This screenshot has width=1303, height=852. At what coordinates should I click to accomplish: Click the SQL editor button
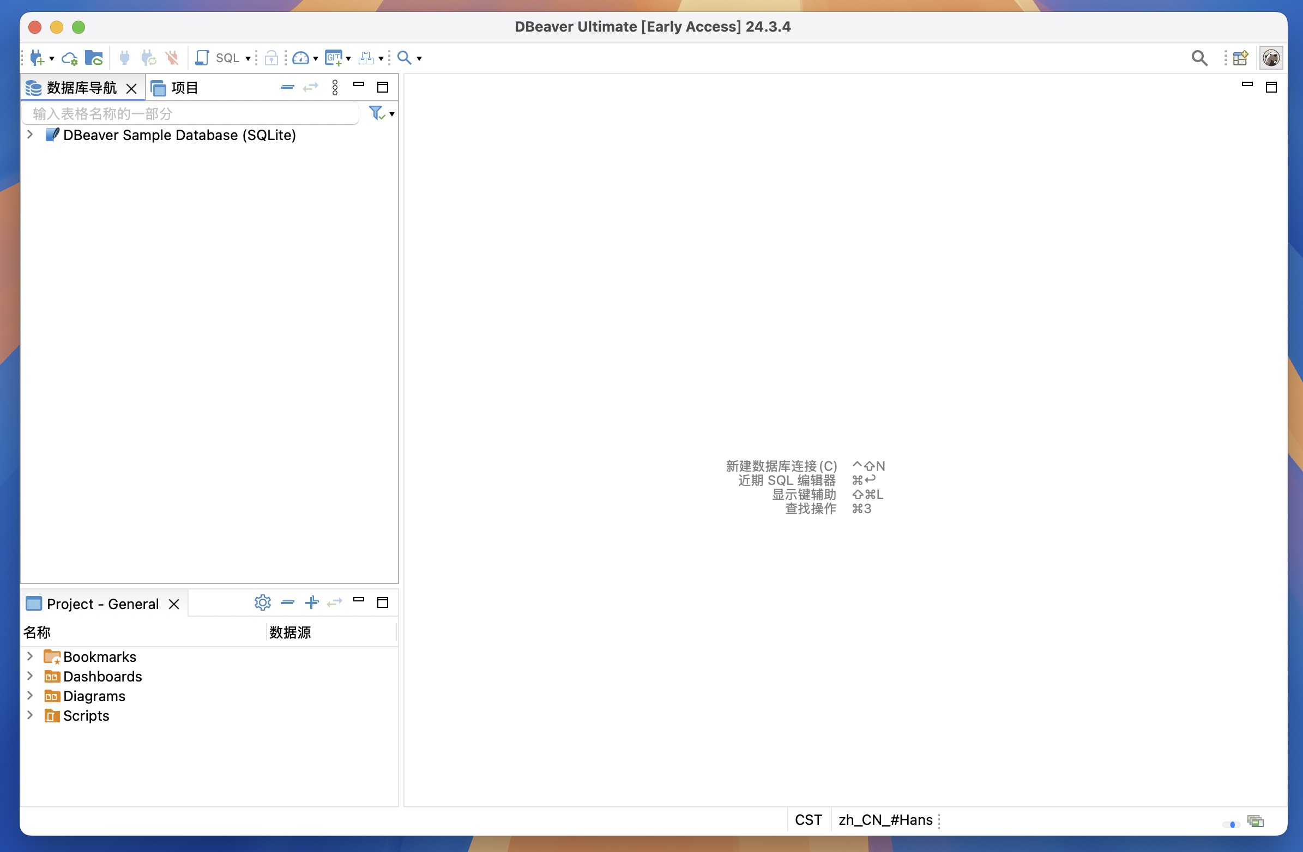[x=227, y=58]
